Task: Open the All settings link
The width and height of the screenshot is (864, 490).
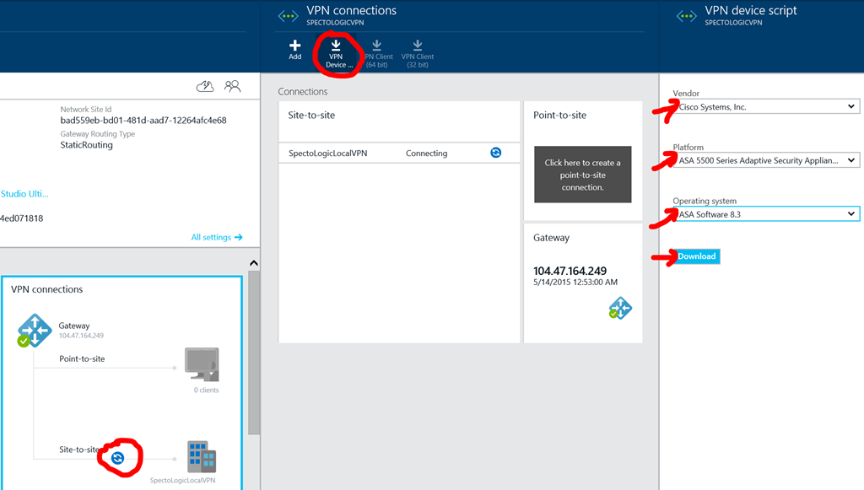Action: 216,237
